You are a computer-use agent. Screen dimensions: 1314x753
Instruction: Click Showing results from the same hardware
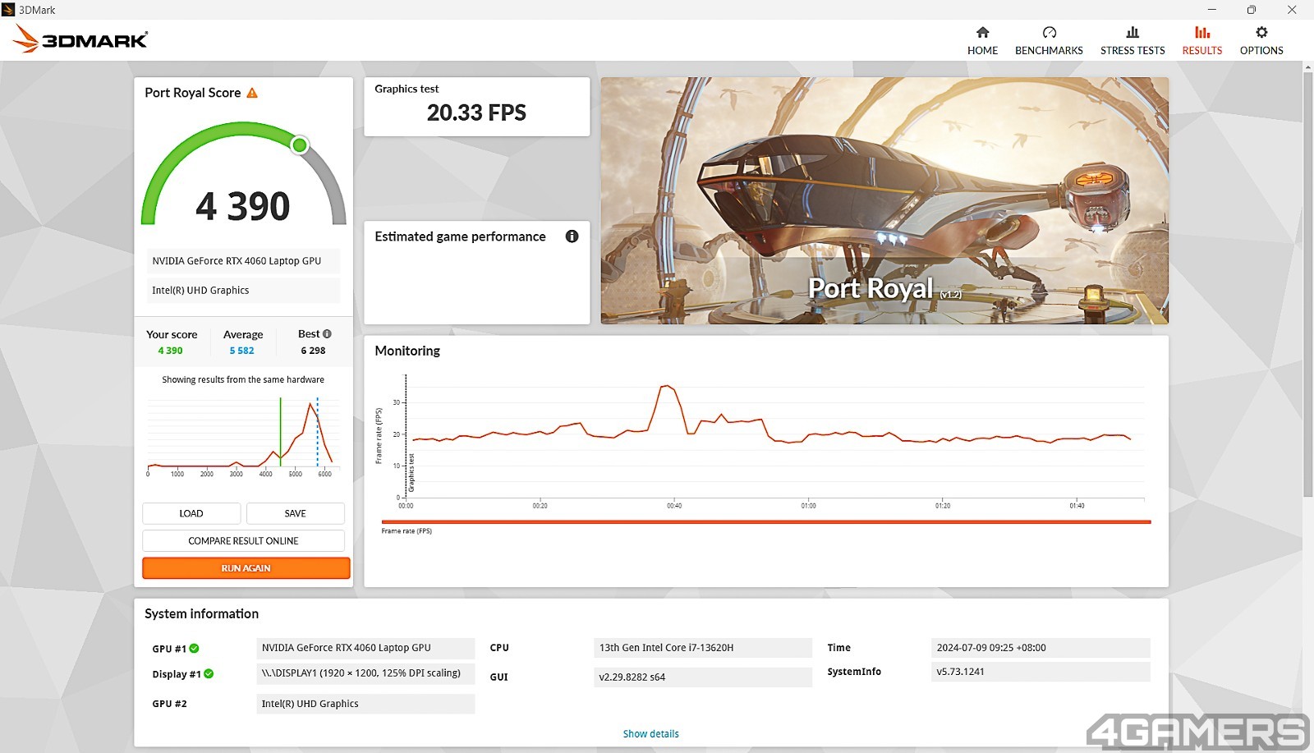[243, 379]
